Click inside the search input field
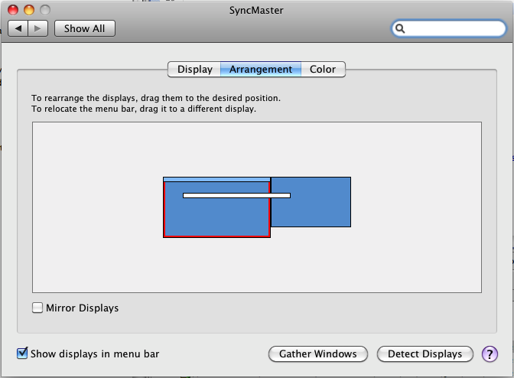 (x=449, y=28)
